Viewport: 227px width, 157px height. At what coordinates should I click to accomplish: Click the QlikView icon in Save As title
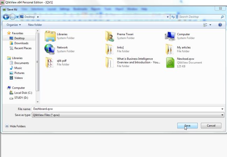4,9
